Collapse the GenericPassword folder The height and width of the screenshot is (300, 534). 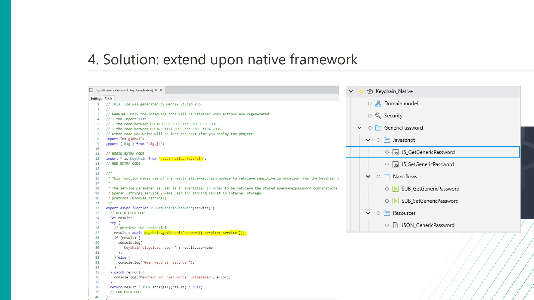[x=360, y=128]
